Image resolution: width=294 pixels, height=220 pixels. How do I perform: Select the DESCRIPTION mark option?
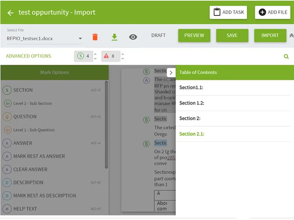[28, 183]
